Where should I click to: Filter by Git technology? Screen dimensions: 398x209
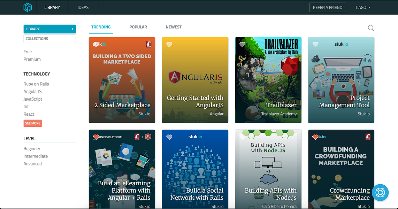(x=26, y=107)
